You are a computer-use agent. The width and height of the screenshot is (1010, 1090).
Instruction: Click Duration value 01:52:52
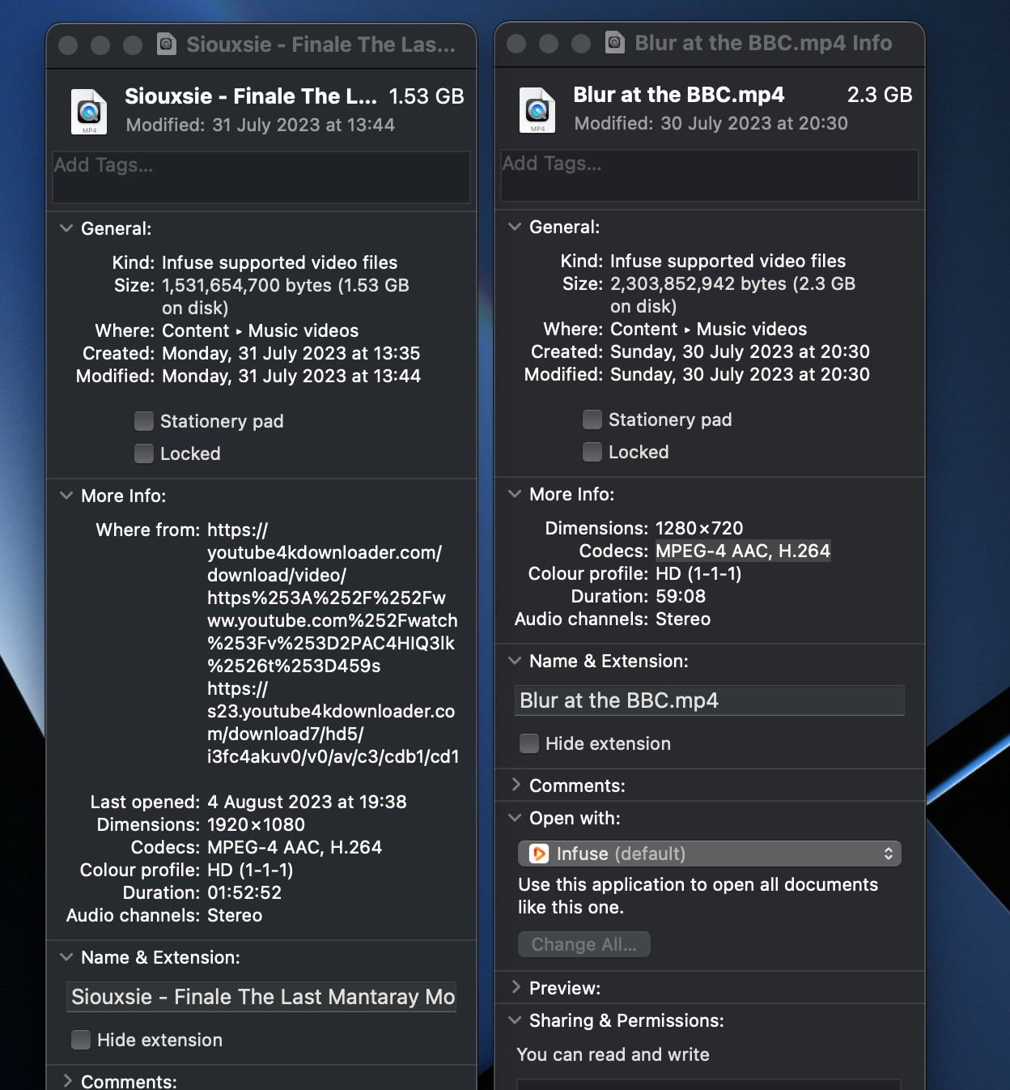pos(244,892)
